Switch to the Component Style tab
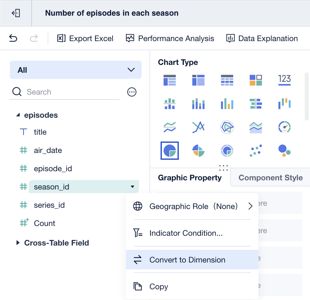This screenshot has height=300, width=310. pos(271,178)
